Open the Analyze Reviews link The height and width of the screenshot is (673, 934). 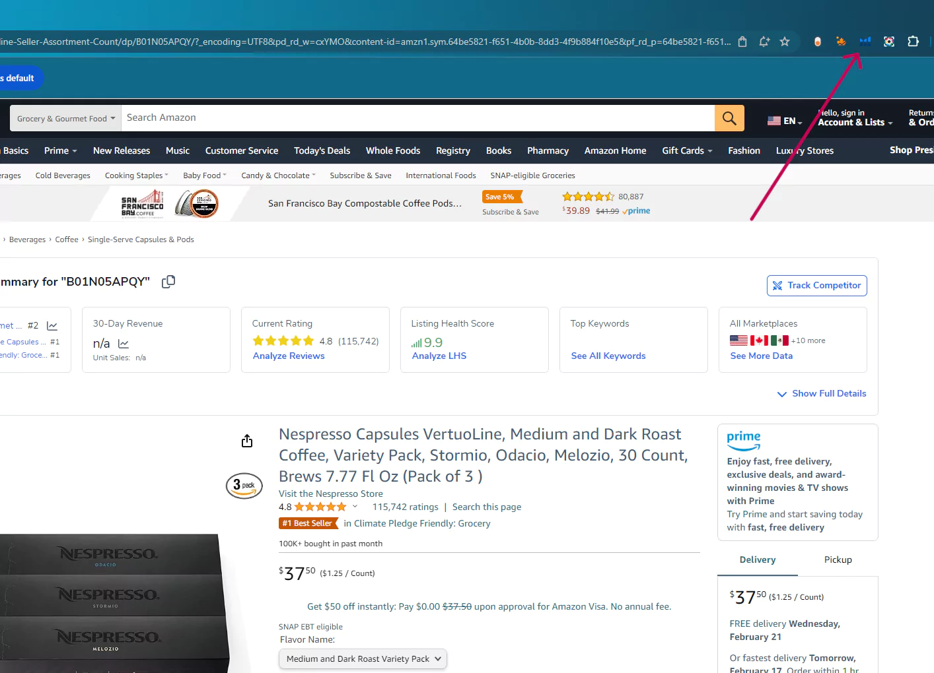point(288,355)
